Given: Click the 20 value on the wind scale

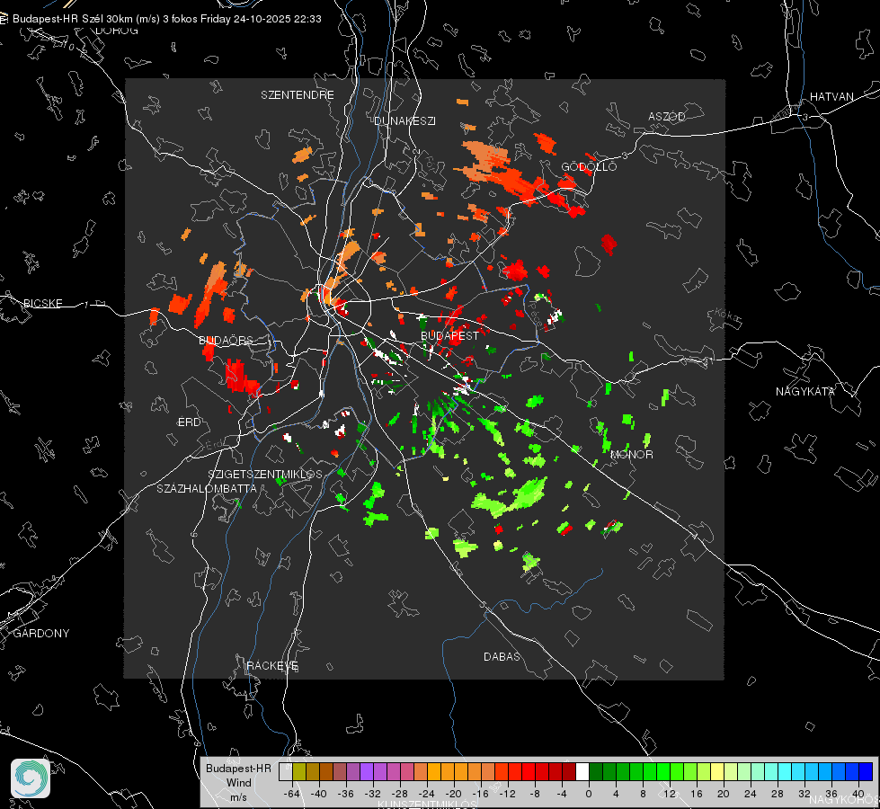Looking at the screenshot, I should [724, 795].
